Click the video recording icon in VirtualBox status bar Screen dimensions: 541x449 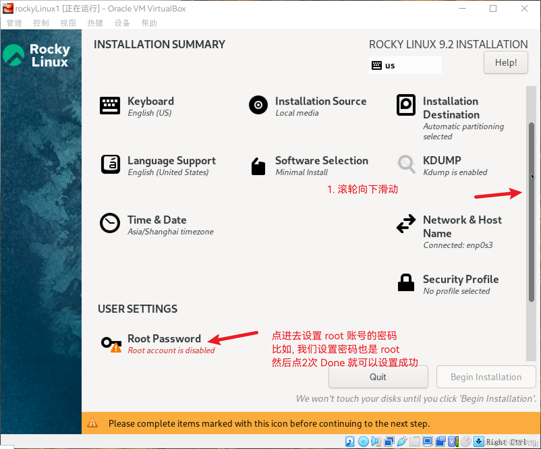point(440,441)
